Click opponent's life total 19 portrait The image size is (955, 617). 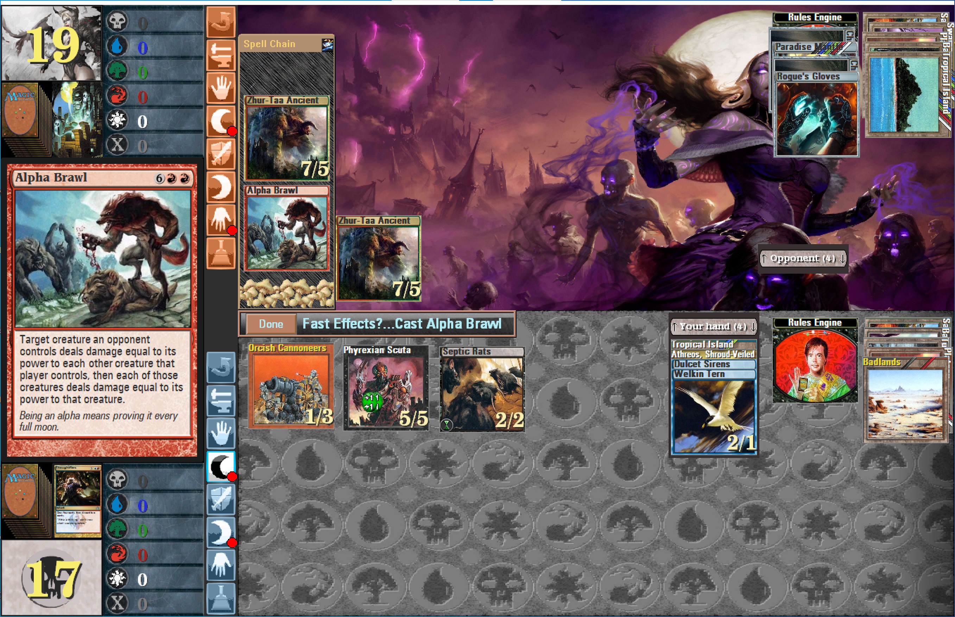click(51, 43)
